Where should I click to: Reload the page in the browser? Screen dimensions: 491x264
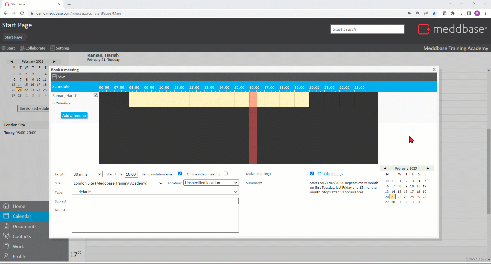[x=22, y=13]
